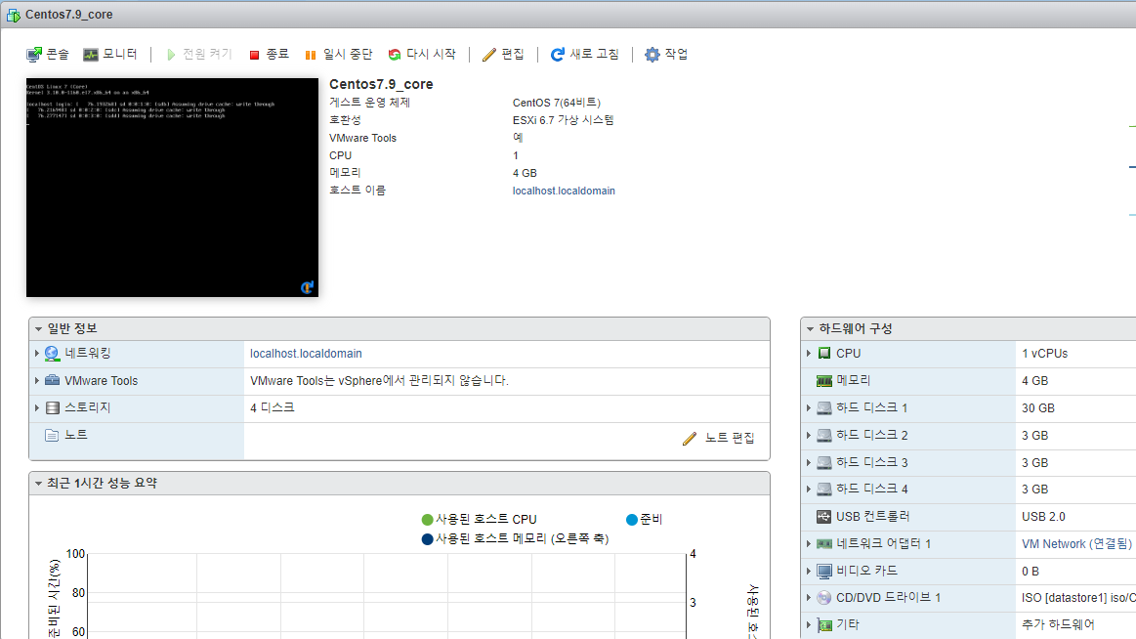Image resolution: width=1136 pixels, height=639 pixels.
Task: Expand the 네트워킹 row
Action: coord(36,354)
